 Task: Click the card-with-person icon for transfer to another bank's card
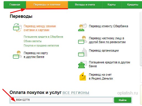tap(17, 55)
